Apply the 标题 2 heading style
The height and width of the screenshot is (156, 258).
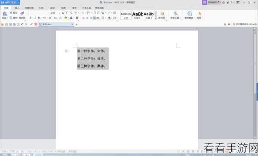point(149,15)
